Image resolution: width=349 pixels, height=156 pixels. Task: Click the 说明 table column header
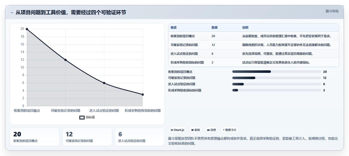(x=245, y=28)
